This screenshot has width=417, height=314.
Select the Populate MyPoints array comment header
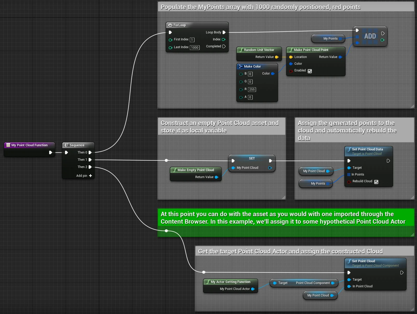click(x=286, y=7)
